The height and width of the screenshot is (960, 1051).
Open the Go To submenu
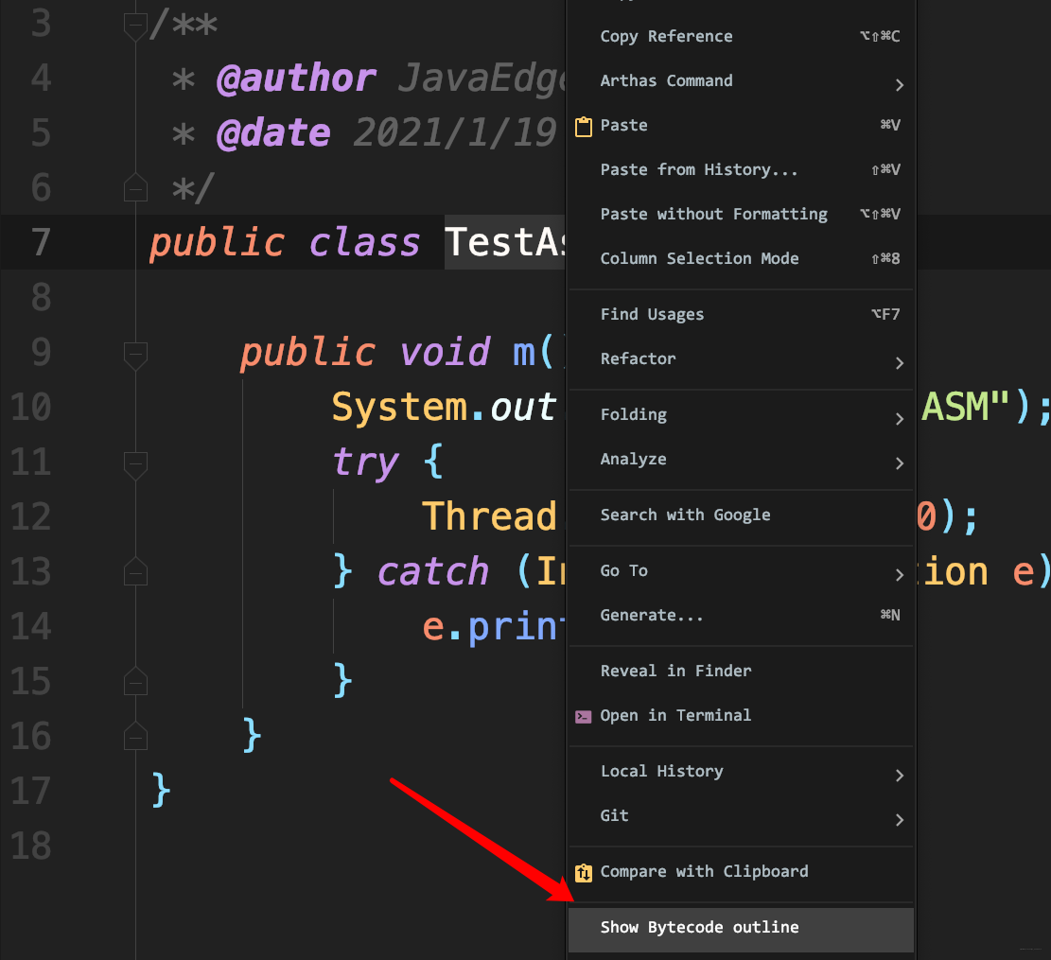click(623, 571)
